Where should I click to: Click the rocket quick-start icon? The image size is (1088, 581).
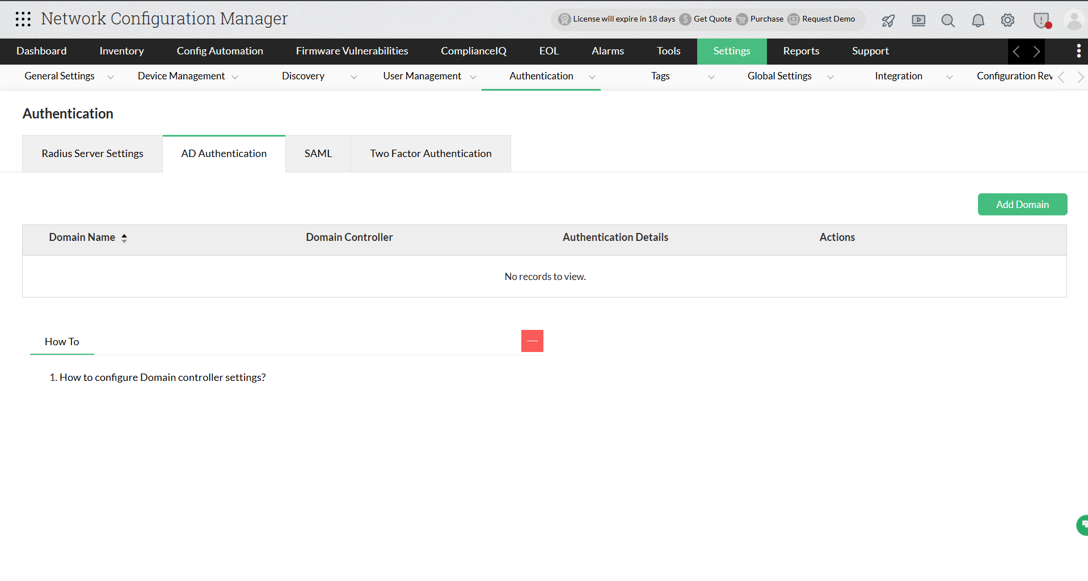[888, 20]
